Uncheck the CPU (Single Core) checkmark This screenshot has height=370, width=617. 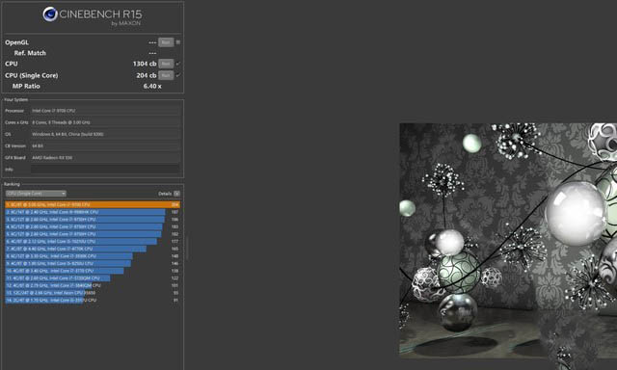click(177, 75)
